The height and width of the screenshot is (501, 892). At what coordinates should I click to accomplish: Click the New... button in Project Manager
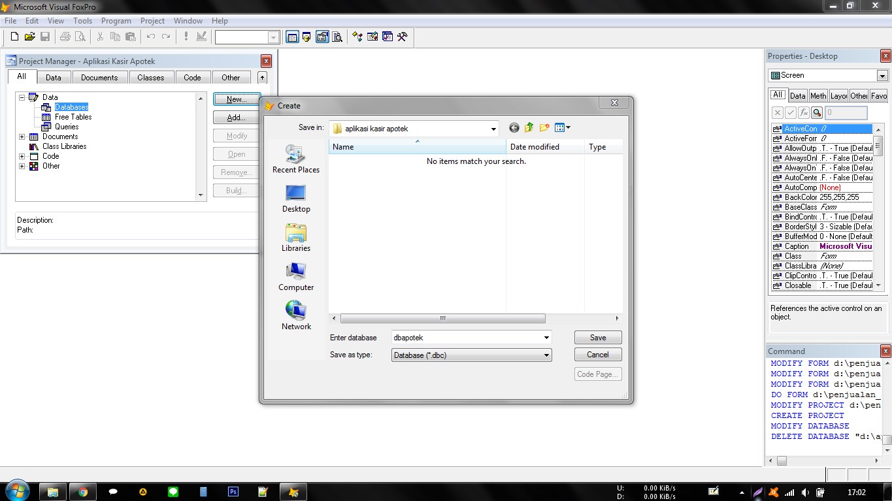coord(236,99)
